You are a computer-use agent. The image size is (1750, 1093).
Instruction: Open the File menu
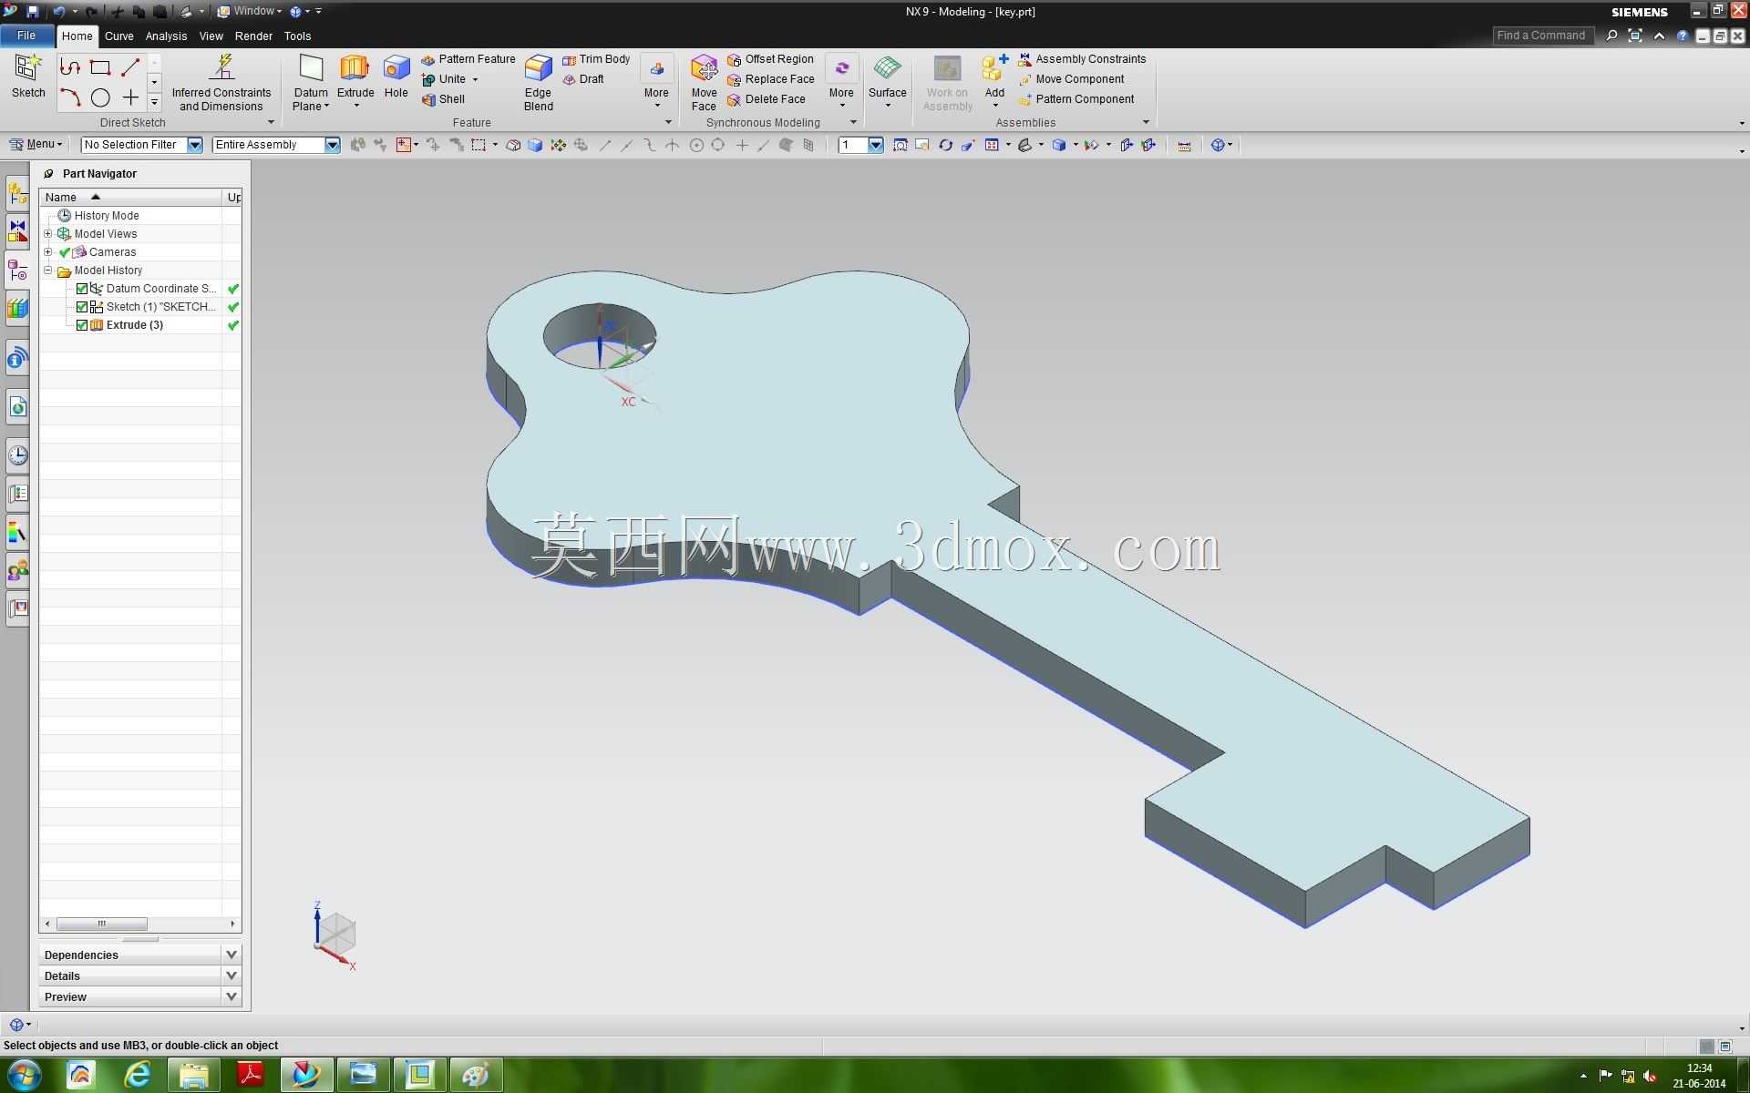(x=26, y=36)
